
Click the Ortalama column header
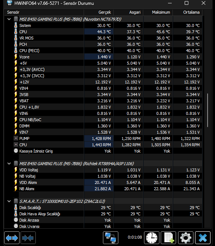(188, 12)
